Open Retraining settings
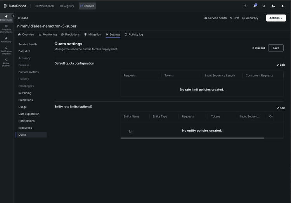 tap(25, 93)
